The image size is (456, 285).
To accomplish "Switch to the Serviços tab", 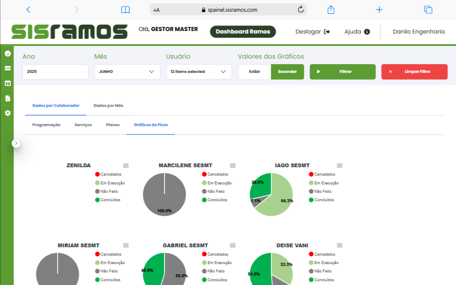I will click(83, 125).
